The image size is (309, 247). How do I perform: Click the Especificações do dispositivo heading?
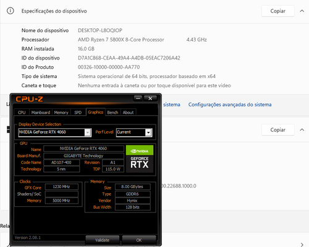click(x=54, y=11)
